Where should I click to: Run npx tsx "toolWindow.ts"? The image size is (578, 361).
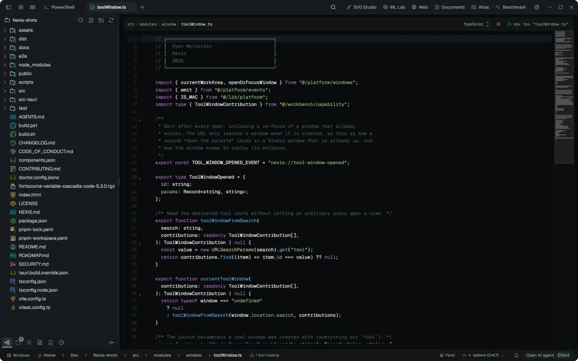point(537,24)
